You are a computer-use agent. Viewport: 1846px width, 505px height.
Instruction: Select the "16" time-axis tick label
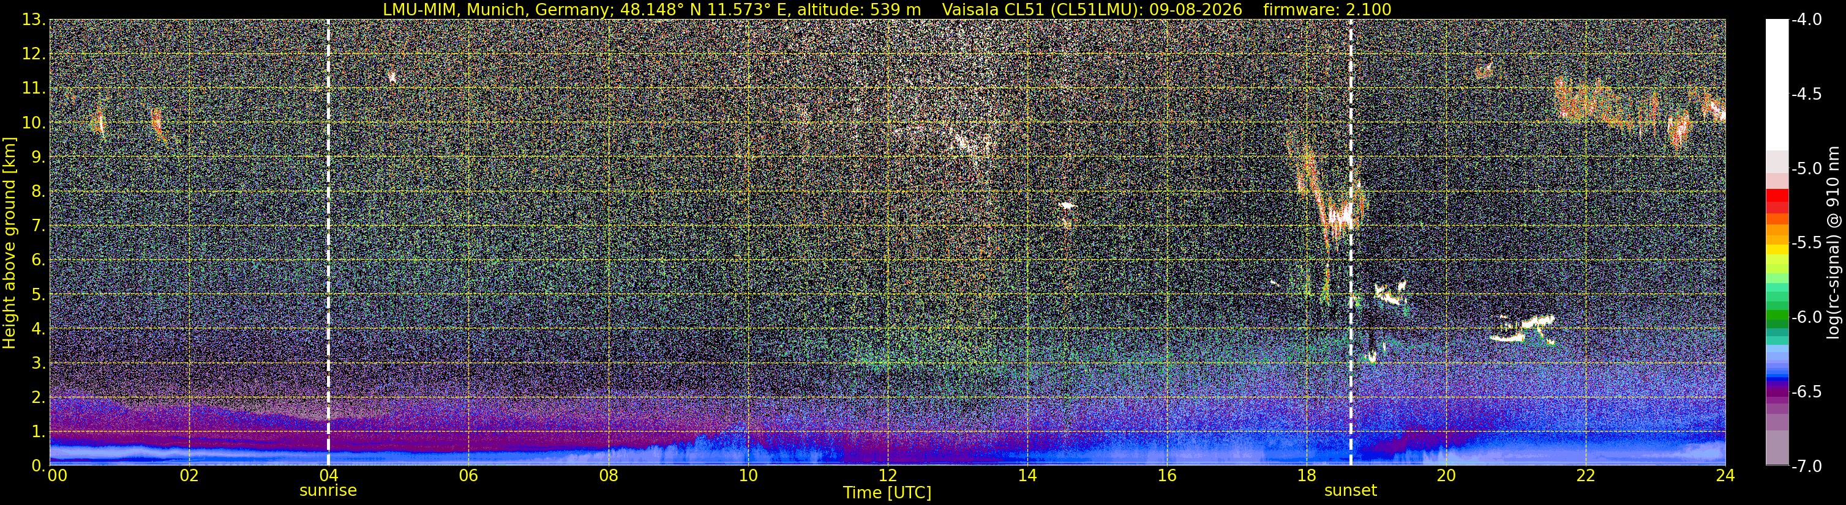[x=1166, y=476]
